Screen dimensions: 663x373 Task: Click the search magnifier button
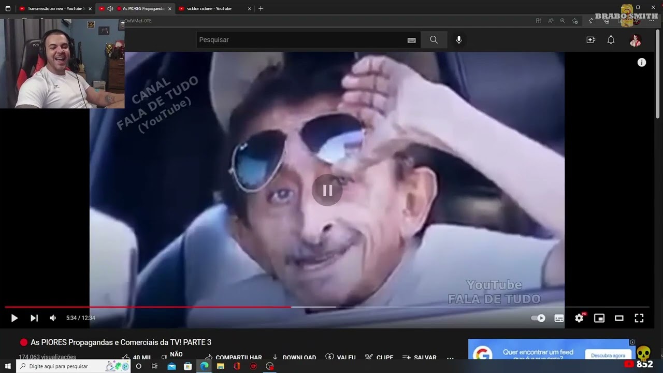tap(434, 40)
